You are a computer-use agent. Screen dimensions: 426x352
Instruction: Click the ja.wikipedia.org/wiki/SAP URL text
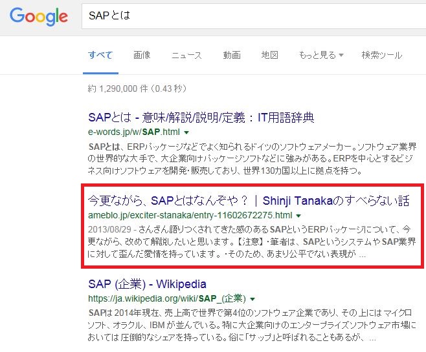pyautogui.click(x=167, y=298)
